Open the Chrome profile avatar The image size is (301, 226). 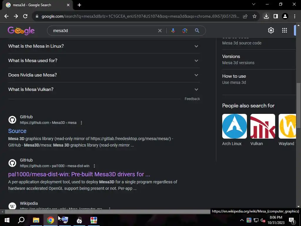coord(285,16)
